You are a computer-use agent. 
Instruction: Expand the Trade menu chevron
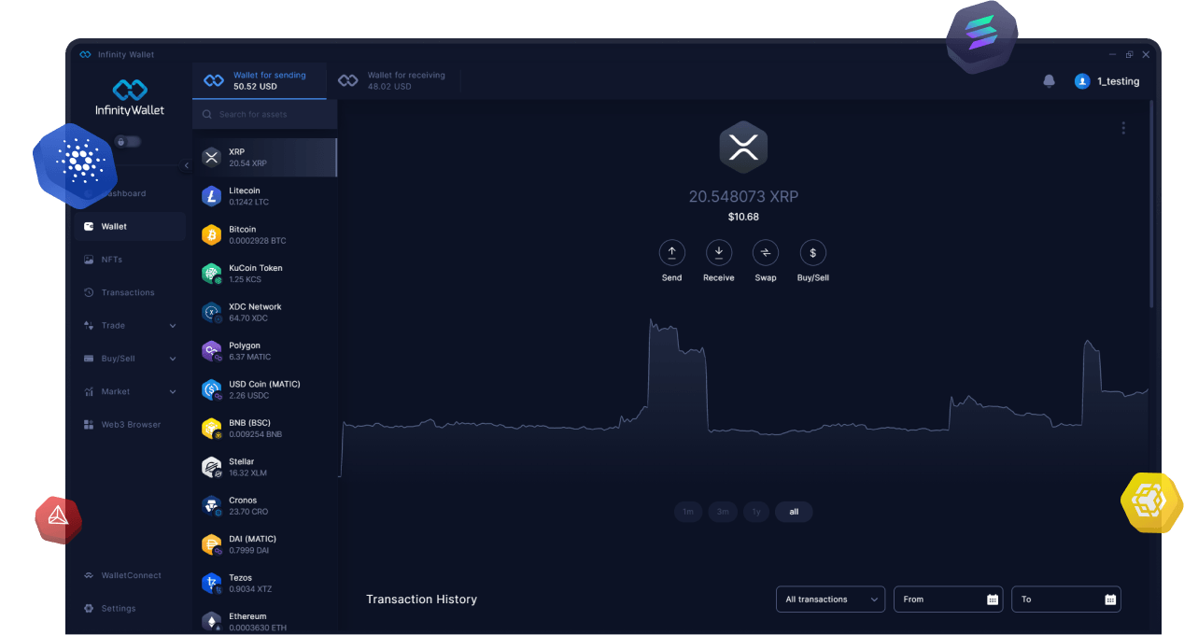[x=173, y=326]
